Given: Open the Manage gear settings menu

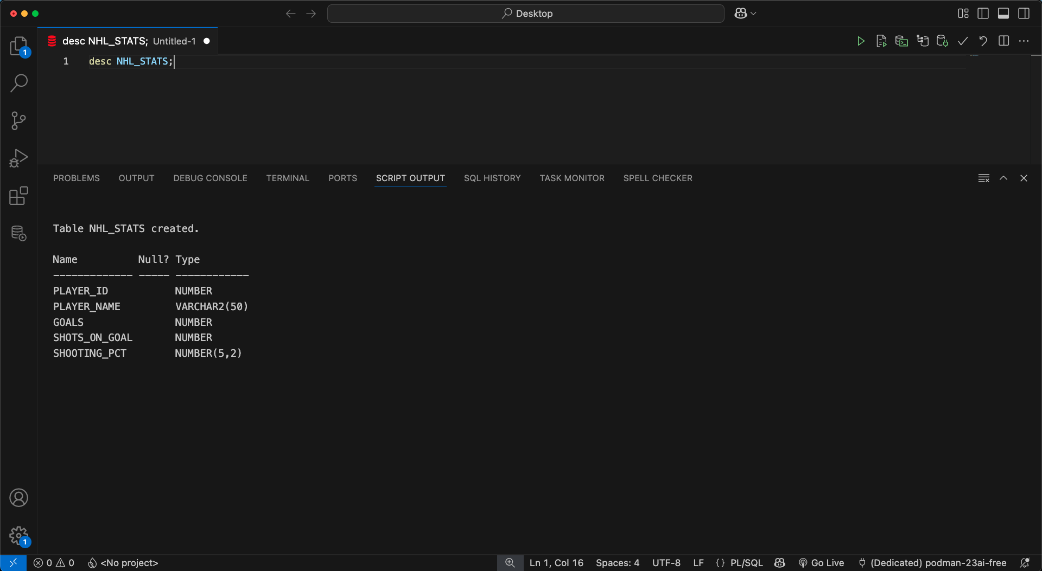Looking at the screenshot, I should [x=19, y=536].
